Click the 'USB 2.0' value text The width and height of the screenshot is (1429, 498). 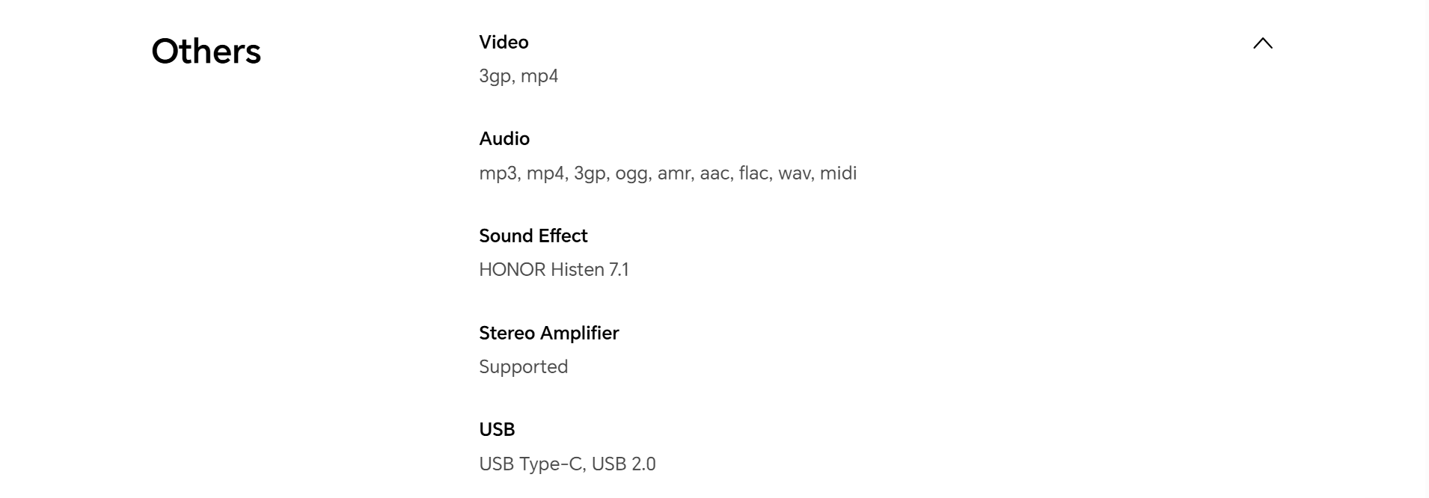pos(623,464)
